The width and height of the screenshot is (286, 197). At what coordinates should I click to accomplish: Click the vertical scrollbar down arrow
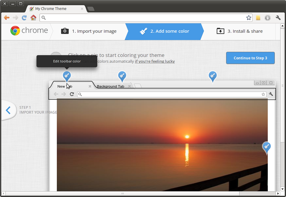[x=282, y=189]
